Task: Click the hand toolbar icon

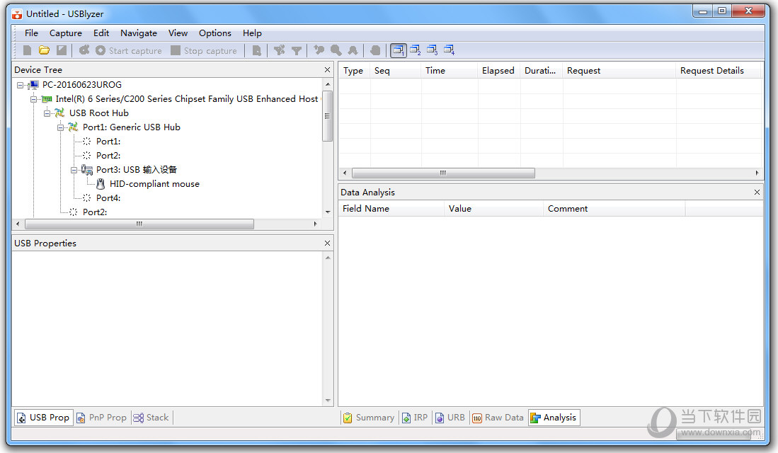Action: 376,50
